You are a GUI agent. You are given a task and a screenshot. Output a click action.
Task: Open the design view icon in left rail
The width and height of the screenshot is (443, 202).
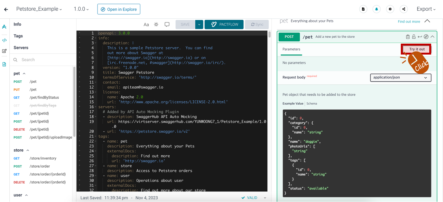click(x=4, y=27)
